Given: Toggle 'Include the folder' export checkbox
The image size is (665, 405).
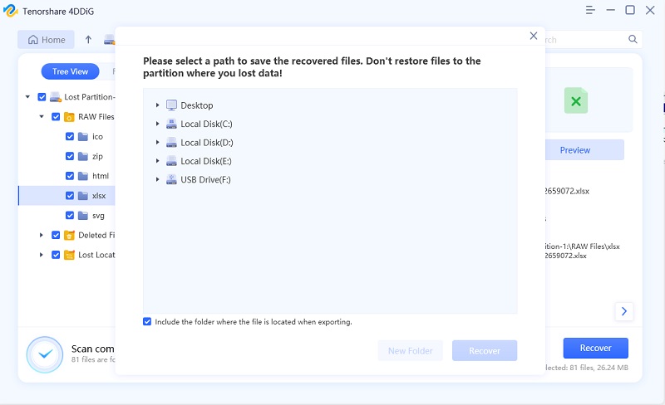Looking at the screenshot, I should [x=147, y=321].
